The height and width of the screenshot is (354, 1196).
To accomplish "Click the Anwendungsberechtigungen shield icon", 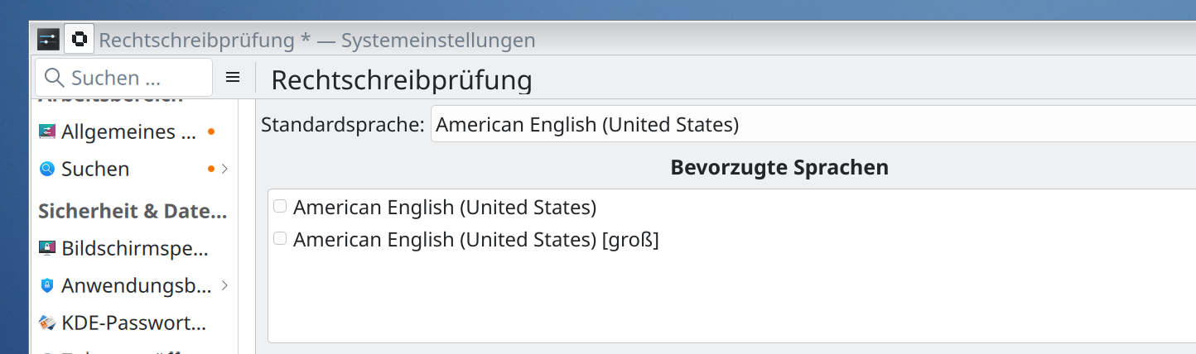I will point(47,286).
